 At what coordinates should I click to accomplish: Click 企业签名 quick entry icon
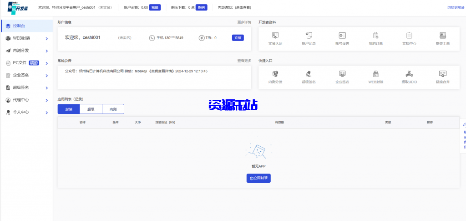(342, 74)
